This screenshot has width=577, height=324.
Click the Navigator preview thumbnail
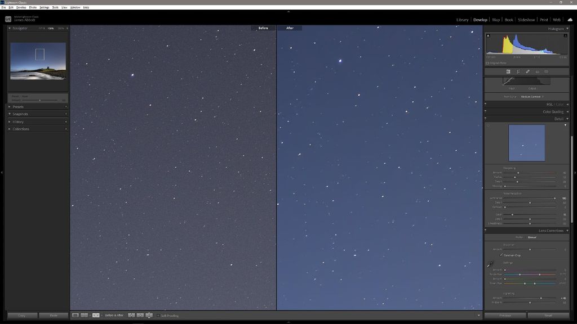click(x=37, y=61)
